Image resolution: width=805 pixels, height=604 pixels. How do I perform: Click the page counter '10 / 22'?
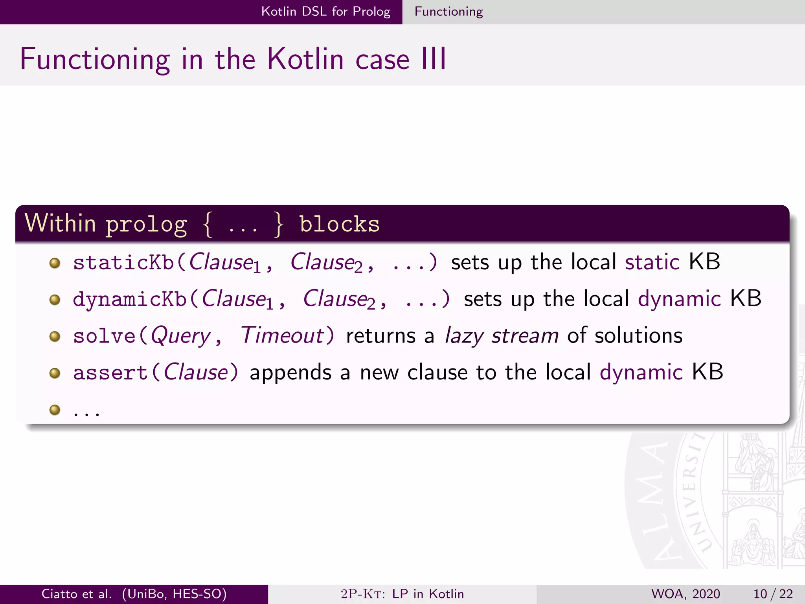pyautogui.click(x=773, y=594)
